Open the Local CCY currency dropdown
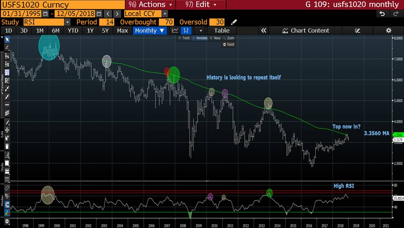This screenshot has width=404, height=228. tap(146, 14)
